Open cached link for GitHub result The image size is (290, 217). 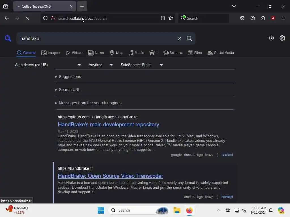(227, 155)
